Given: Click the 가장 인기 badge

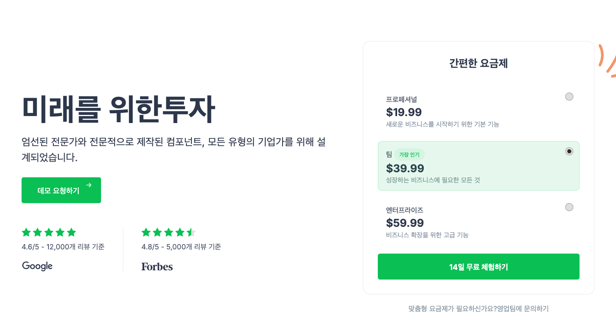Looking at the screenshot, I should (x=409, y=155).
